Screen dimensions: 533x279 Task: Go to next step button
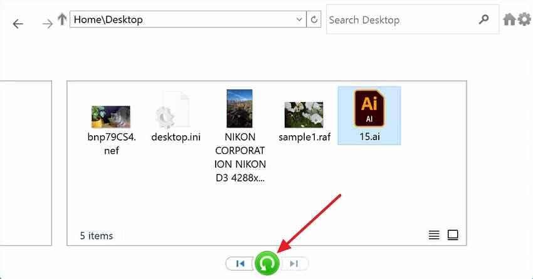click(x=294, y=263)
